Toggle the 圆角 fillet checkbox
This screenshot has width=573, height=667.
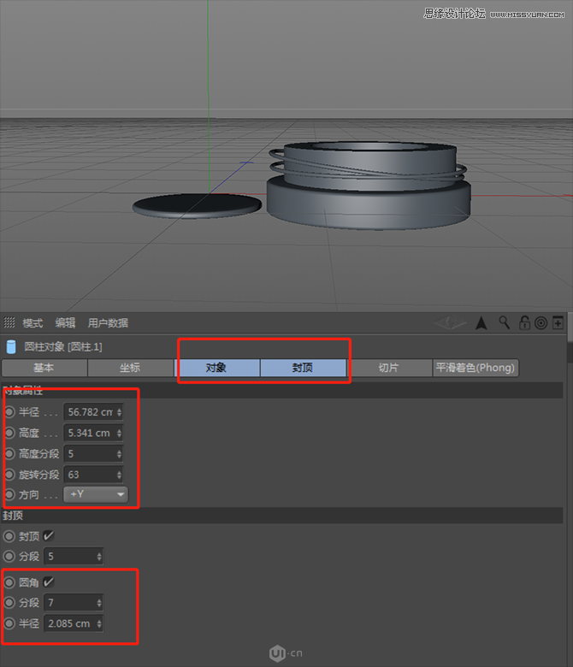pos(49,582)
